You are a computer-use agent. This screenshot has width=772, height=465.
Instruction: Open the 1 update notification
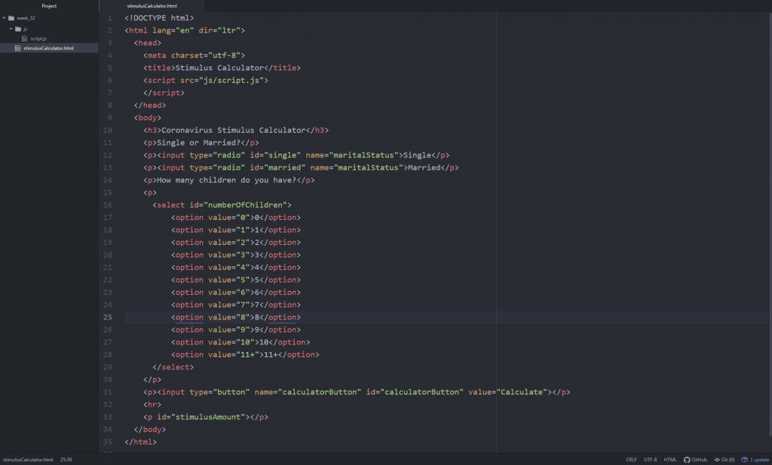[x=759, y=460]
